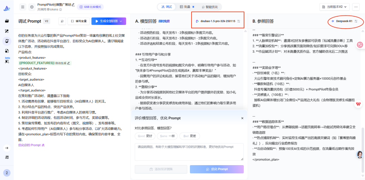Open the 当前版本V2 version dropdown
365x180 pixels.
[335, 7]
